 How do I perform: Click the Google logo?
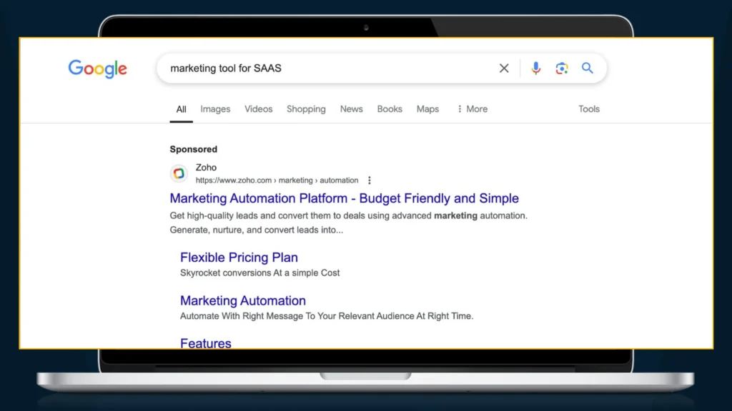pyautogui.click(x=97, y=68)
